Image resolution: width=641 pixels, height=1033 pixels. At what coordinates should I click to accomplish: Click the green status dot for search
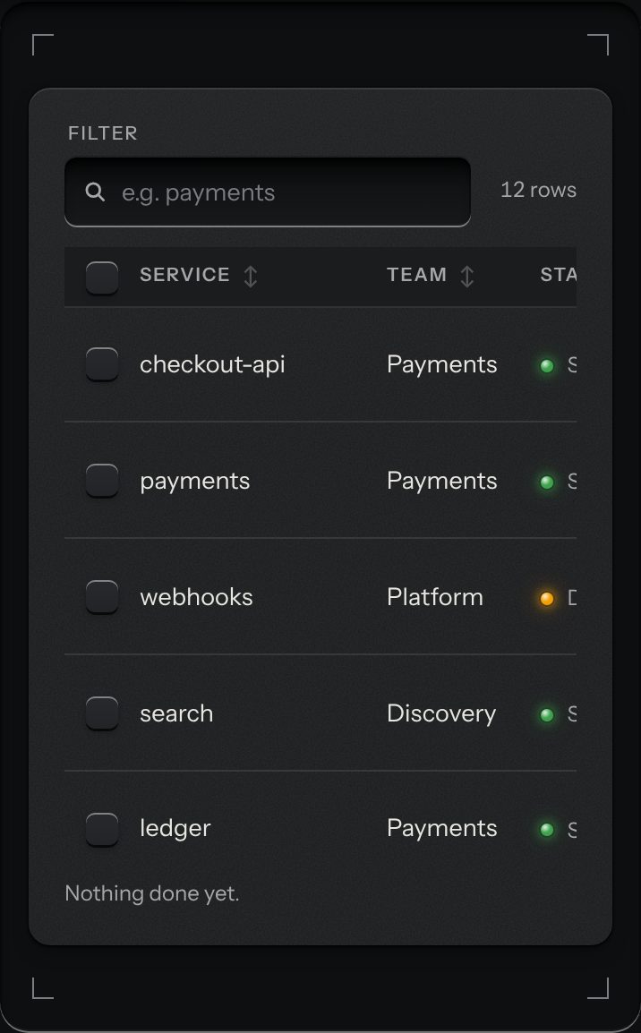(x=547, y=715)
